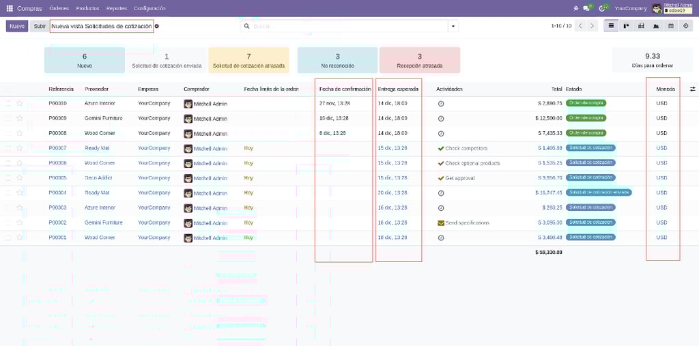Filter by the Recepción atrasada card

(420, 60)
